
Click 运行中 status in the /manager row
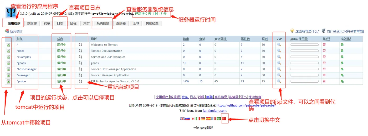click(62, 75)
